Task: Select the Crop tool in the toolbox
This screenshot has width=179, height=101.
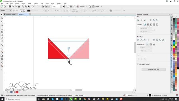Action: tap(2, 22)
